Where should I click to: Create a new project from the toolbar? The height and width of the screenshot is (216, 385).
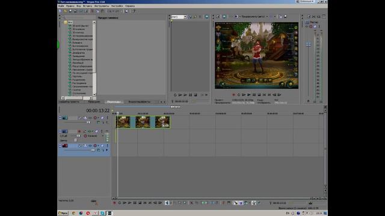[x=60, y=11]
